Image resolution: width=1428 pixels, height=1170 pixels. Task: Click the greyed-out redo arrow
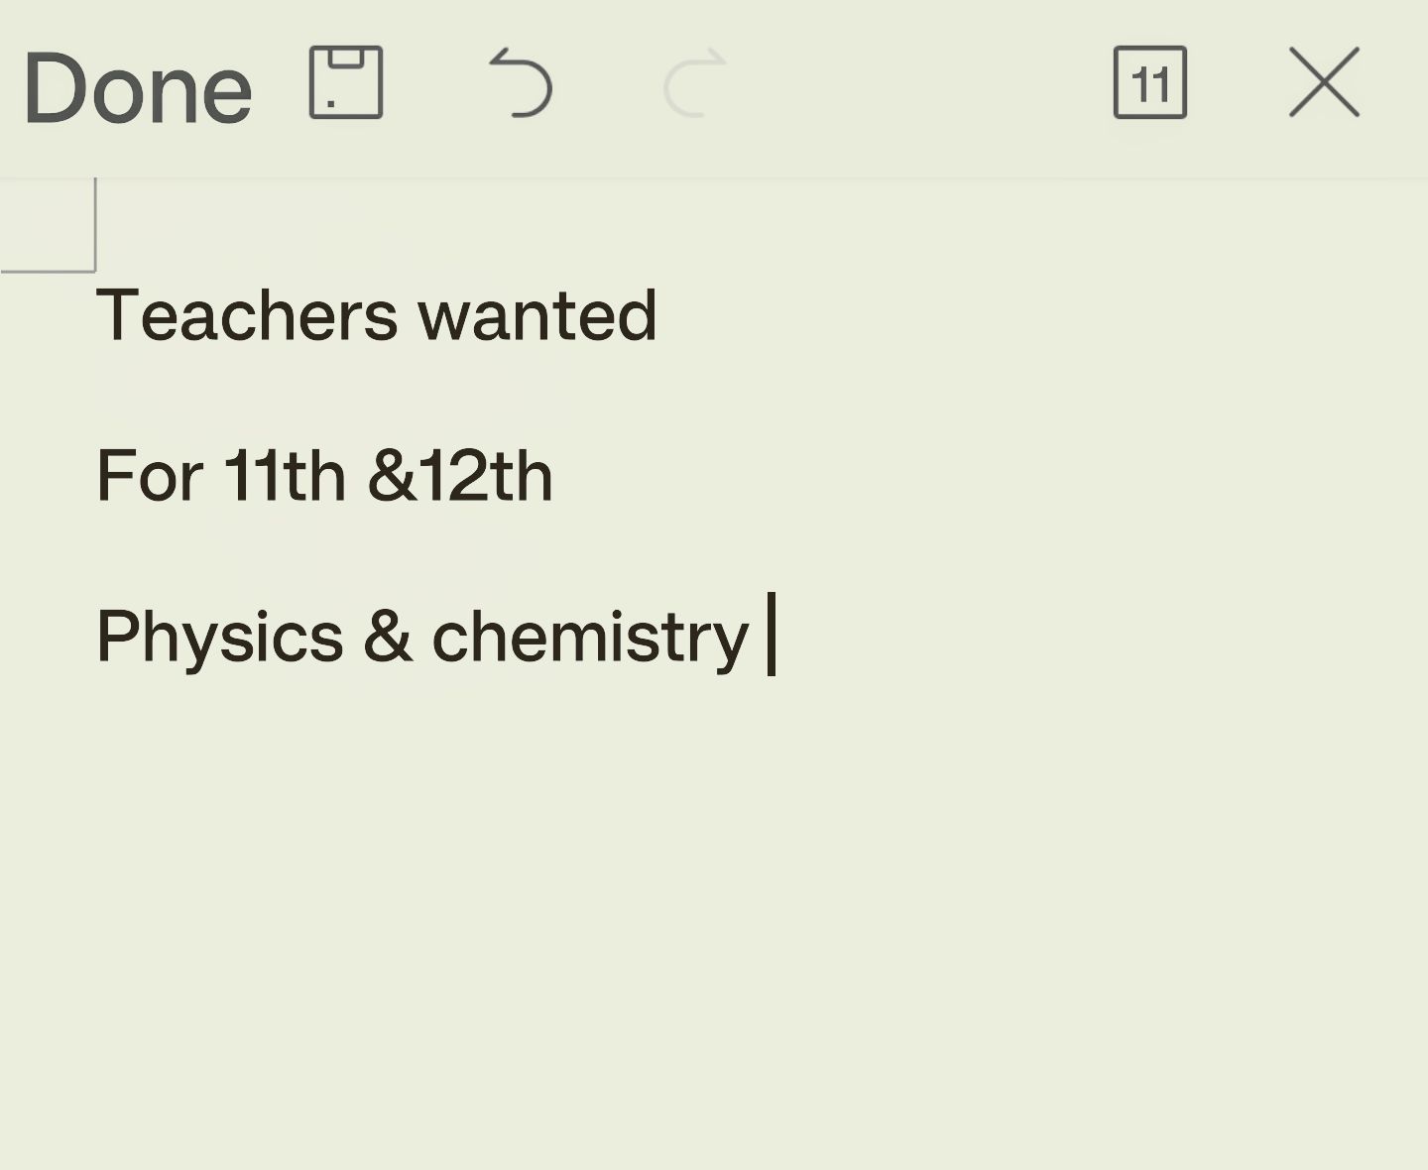coord(694,83)
